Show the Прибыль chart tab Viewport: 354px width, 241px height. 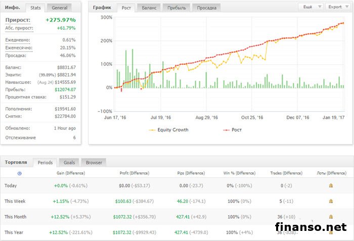(x=177, y=8)
